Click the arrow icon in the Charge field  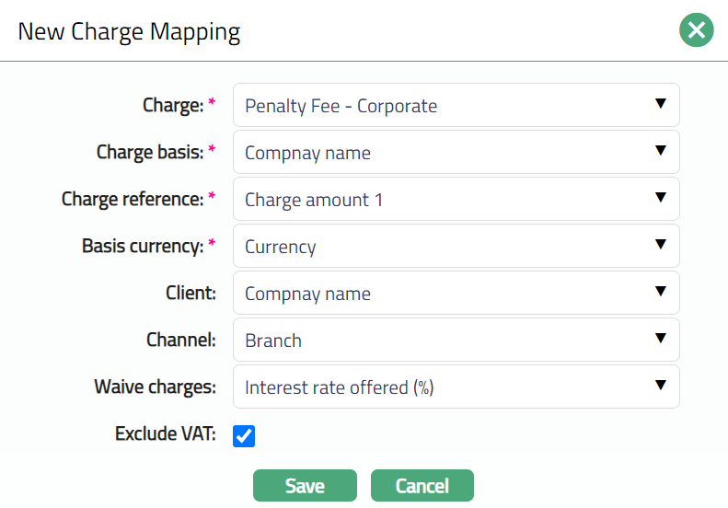coord(660,105)
